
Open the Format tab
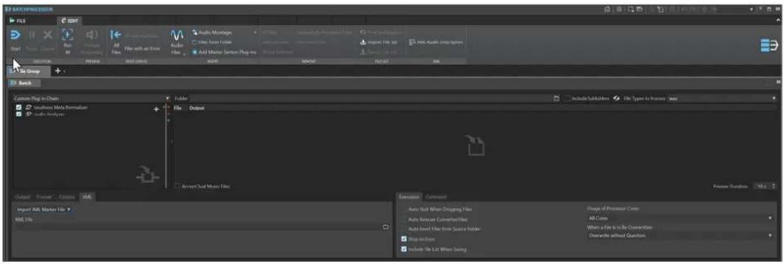click(x=44, y=197)
